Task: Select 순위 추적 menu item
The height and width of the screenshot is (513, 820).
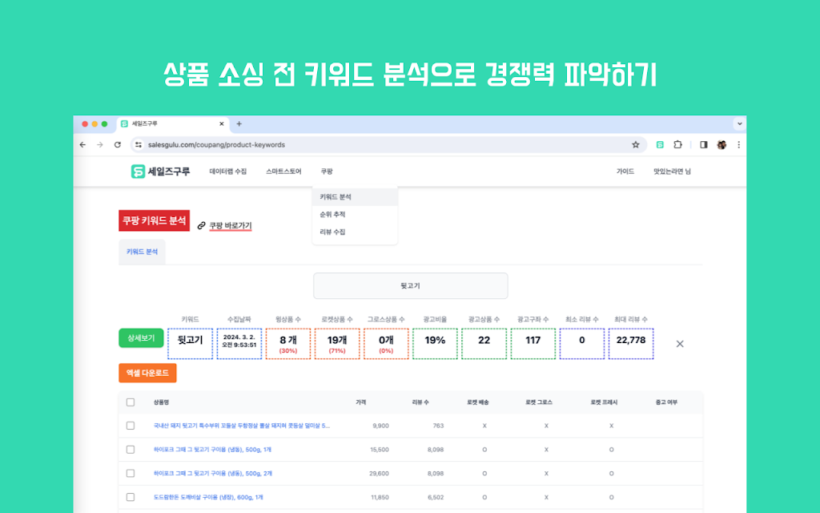Action: (x=355, y=214)
